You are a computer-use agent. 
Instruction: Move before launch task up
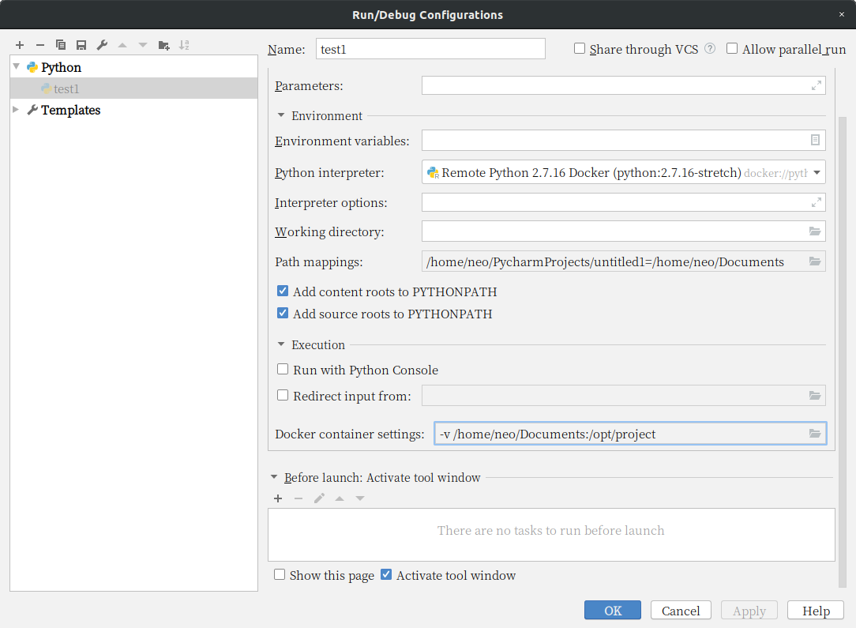pyautogui.click(x=340, y=498)
